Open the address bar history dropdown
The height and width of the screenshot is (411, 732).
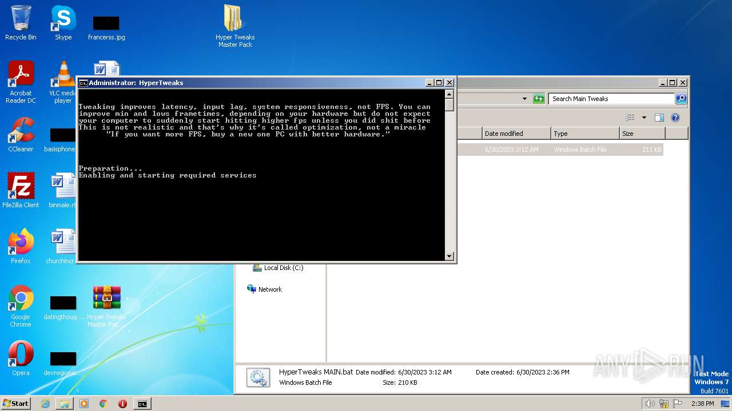pos(524,99)
